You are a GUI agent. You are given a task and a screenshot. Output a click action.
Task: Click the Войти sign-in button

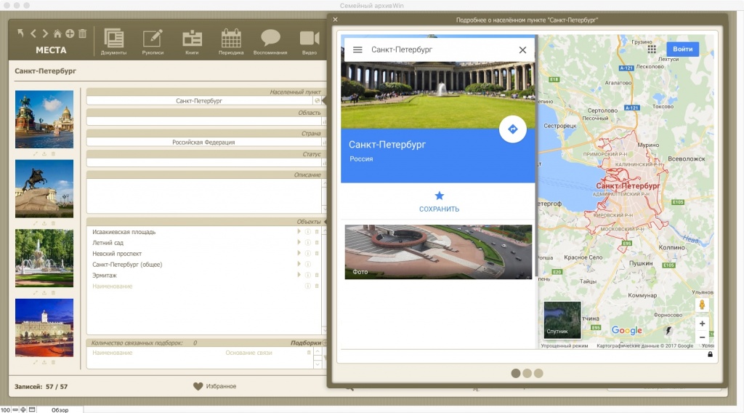pyautogui.click(x=682, y=49)
